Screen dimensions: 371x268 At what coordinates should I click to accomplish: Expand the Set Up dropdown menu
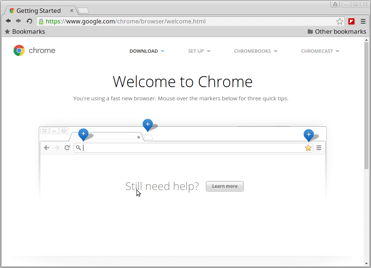pyautogui.click(x=199, y=51)
